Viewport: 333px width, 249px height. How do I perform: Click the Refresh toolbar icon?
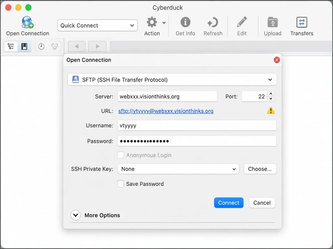pyautogui.click(x=213, y=22)
